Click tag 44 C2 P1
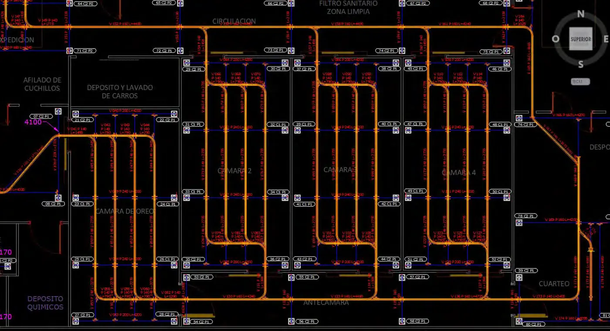Viewport: 610px width, 331px height. click(389, 259)
